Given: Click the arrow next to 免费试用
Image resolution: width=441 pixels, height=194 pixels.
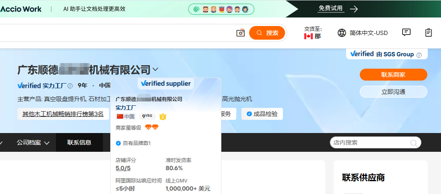Looking at the screenshot, I should [354, 9].
